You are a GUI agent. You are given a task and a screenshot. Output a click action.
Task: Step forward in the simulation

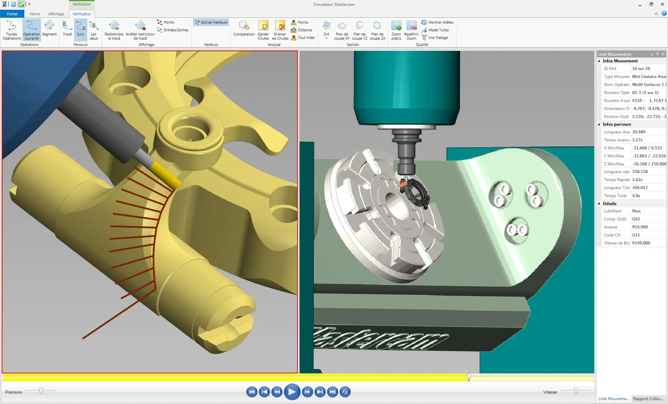tap(307, 392)
